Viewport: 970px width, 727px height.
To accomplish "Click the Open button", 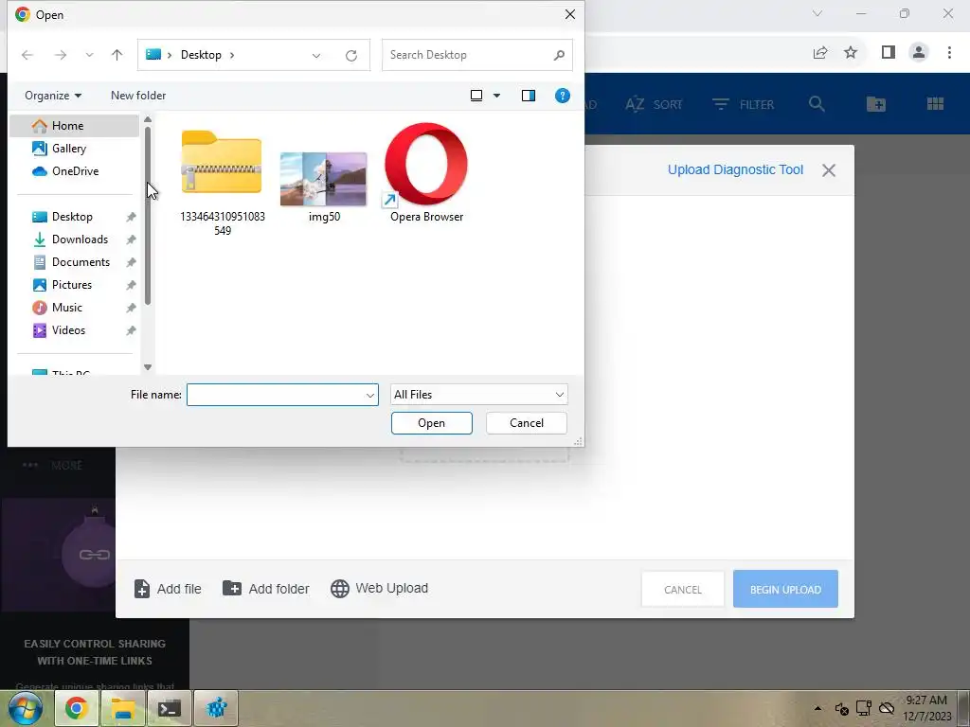I will 431,423.
